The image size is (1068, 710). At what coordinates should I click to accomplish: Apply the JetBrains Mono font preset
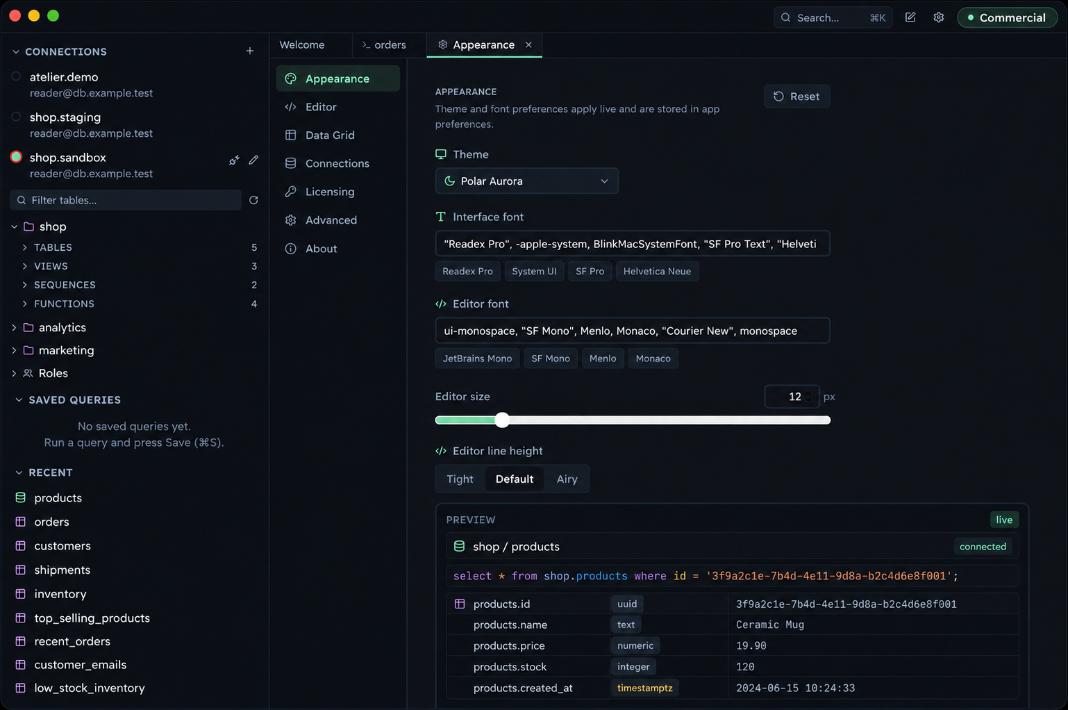(x=477, y=358)
